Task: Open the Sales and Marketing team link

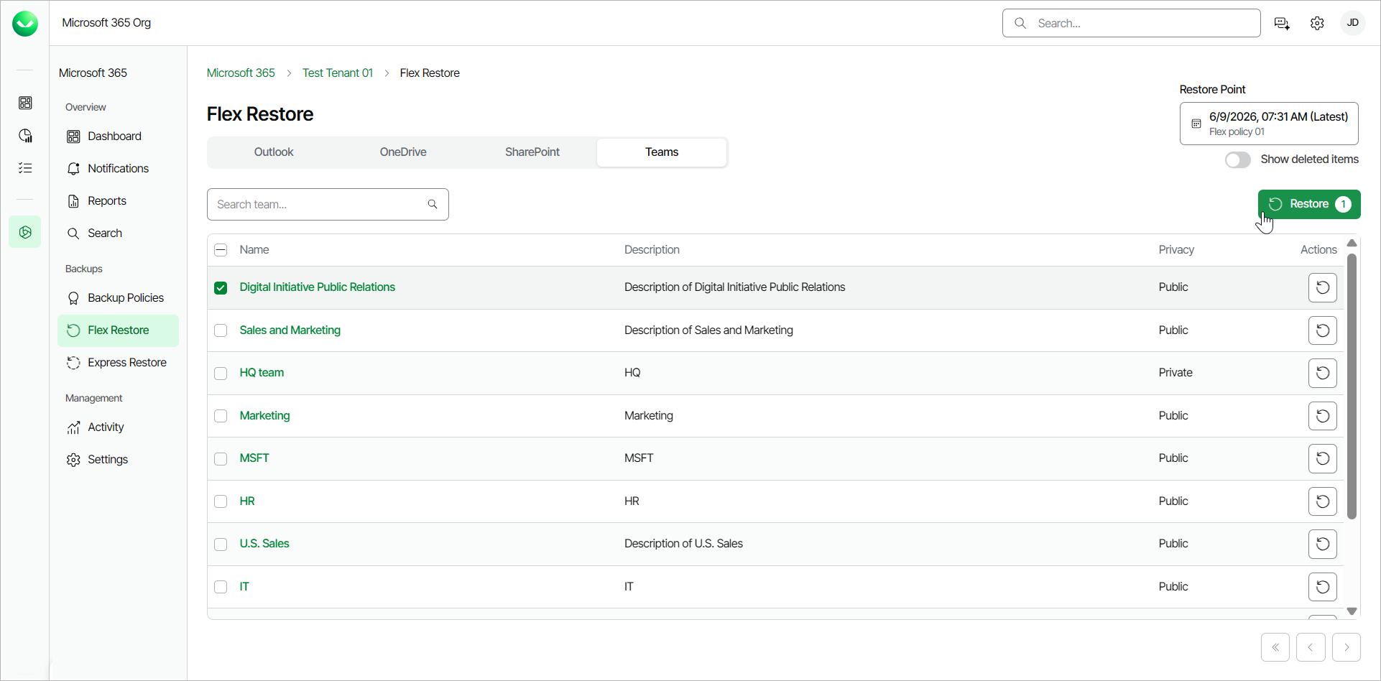Action: [290, 330]
